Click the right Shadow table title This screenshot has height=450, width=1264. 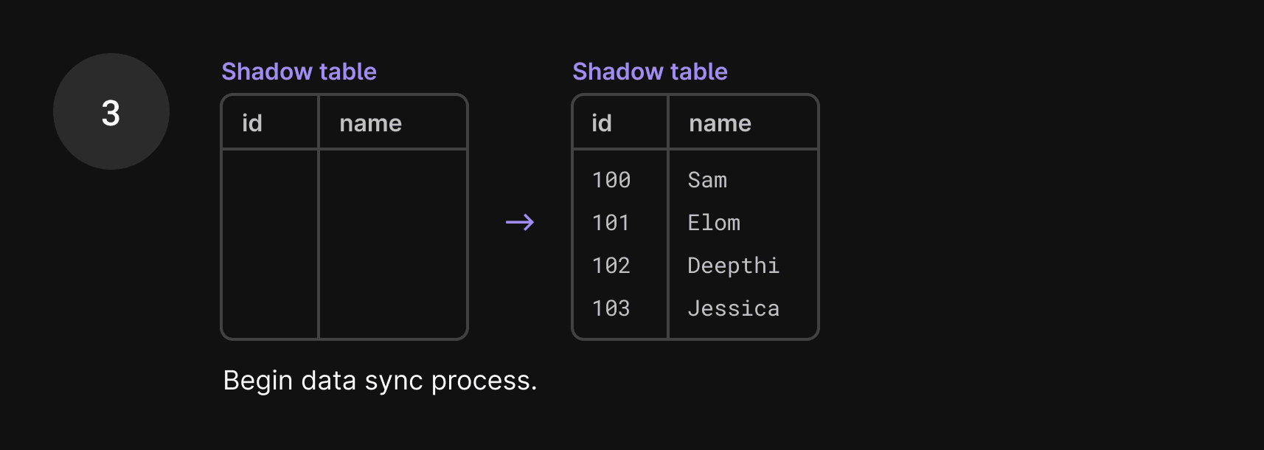click(650, 72)
